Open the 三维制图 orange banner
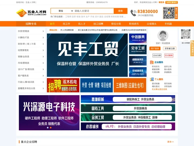Image resolution: width=194 pixels, height=146 pixels. tap(130, 85)
